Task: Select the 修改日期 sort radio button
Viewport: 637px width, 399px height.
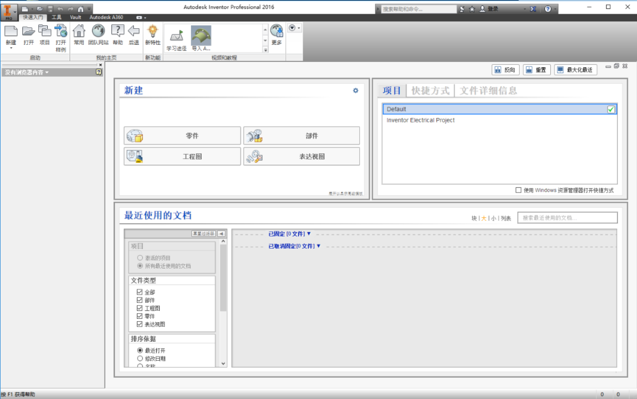Action: coord(140,358)
